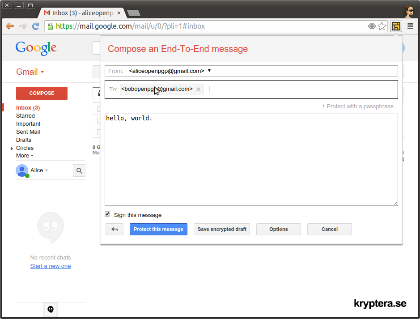Open the Inbox (3) folder
This screenshot has width=420, height=319.
28,108
